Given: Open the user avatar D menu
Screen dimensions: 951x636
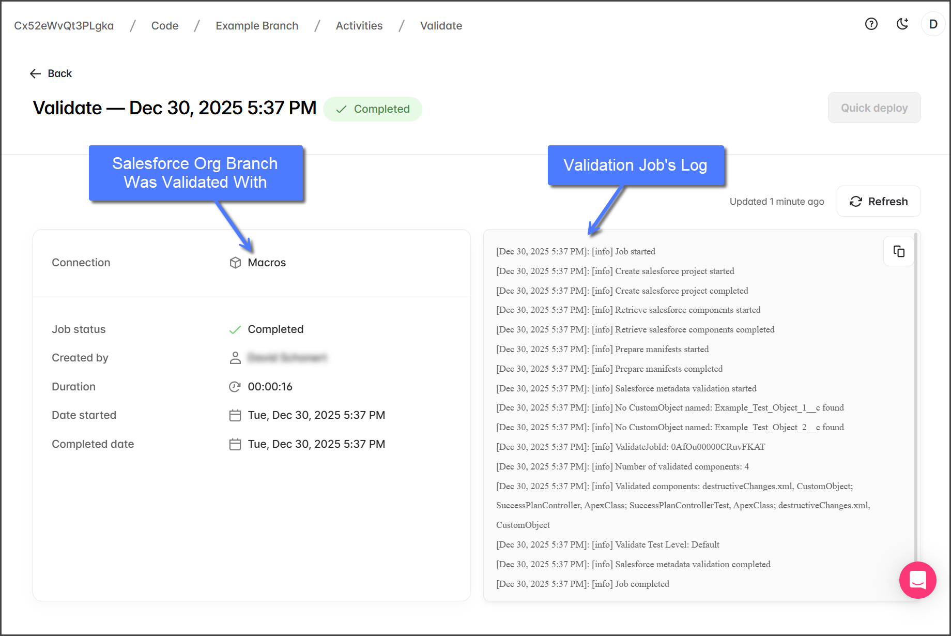Looking at the screenshot, I should (933, 24).
